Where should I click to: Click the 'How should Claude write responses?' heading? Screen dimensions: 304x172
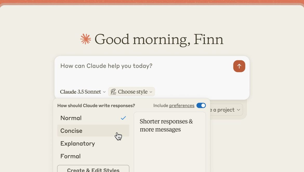point(96,106)
